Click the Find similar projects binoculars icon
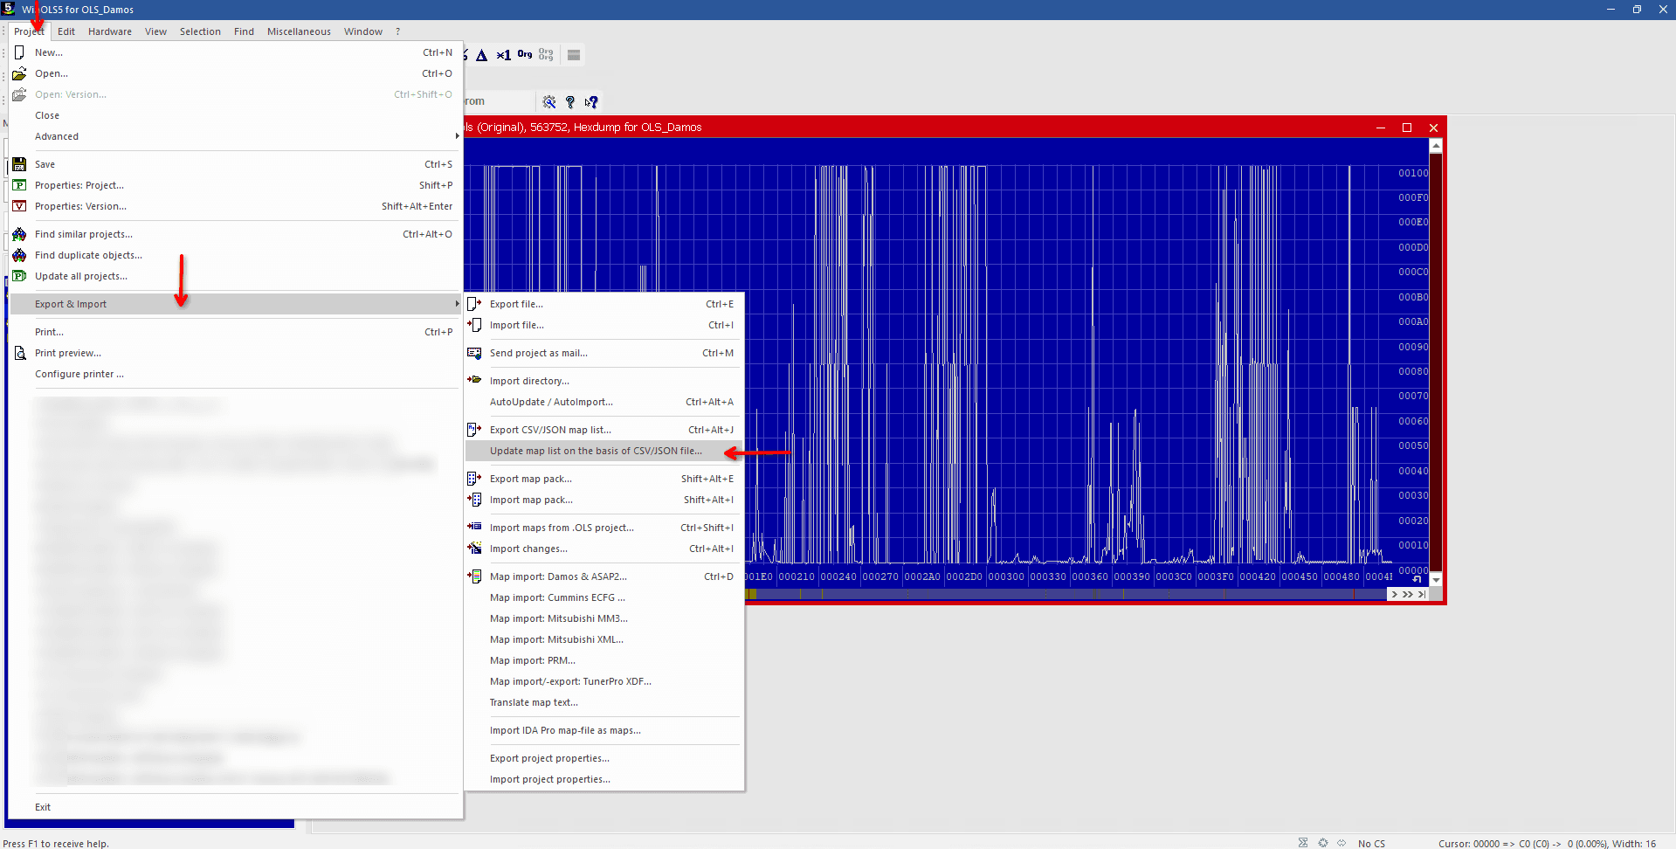Viewport: 1676px width, 849px height. click(19, 234)
